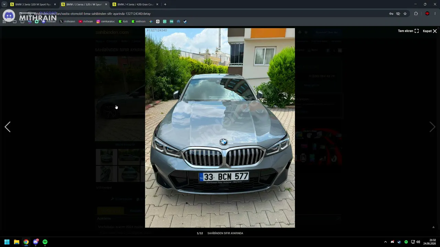Open the bookmark labeled Kick
This screenshot has width=440, height=247.
(123, 21)
